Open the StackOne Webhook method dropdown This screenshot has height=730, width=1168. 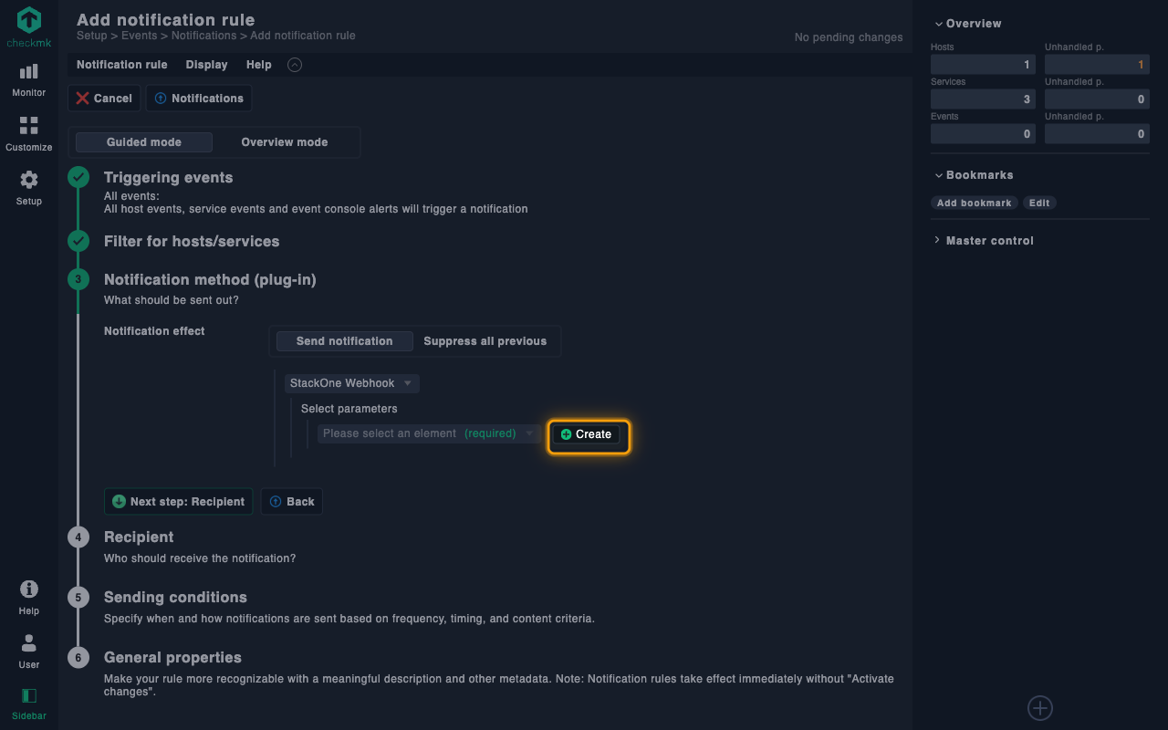[x=351, y=383]
